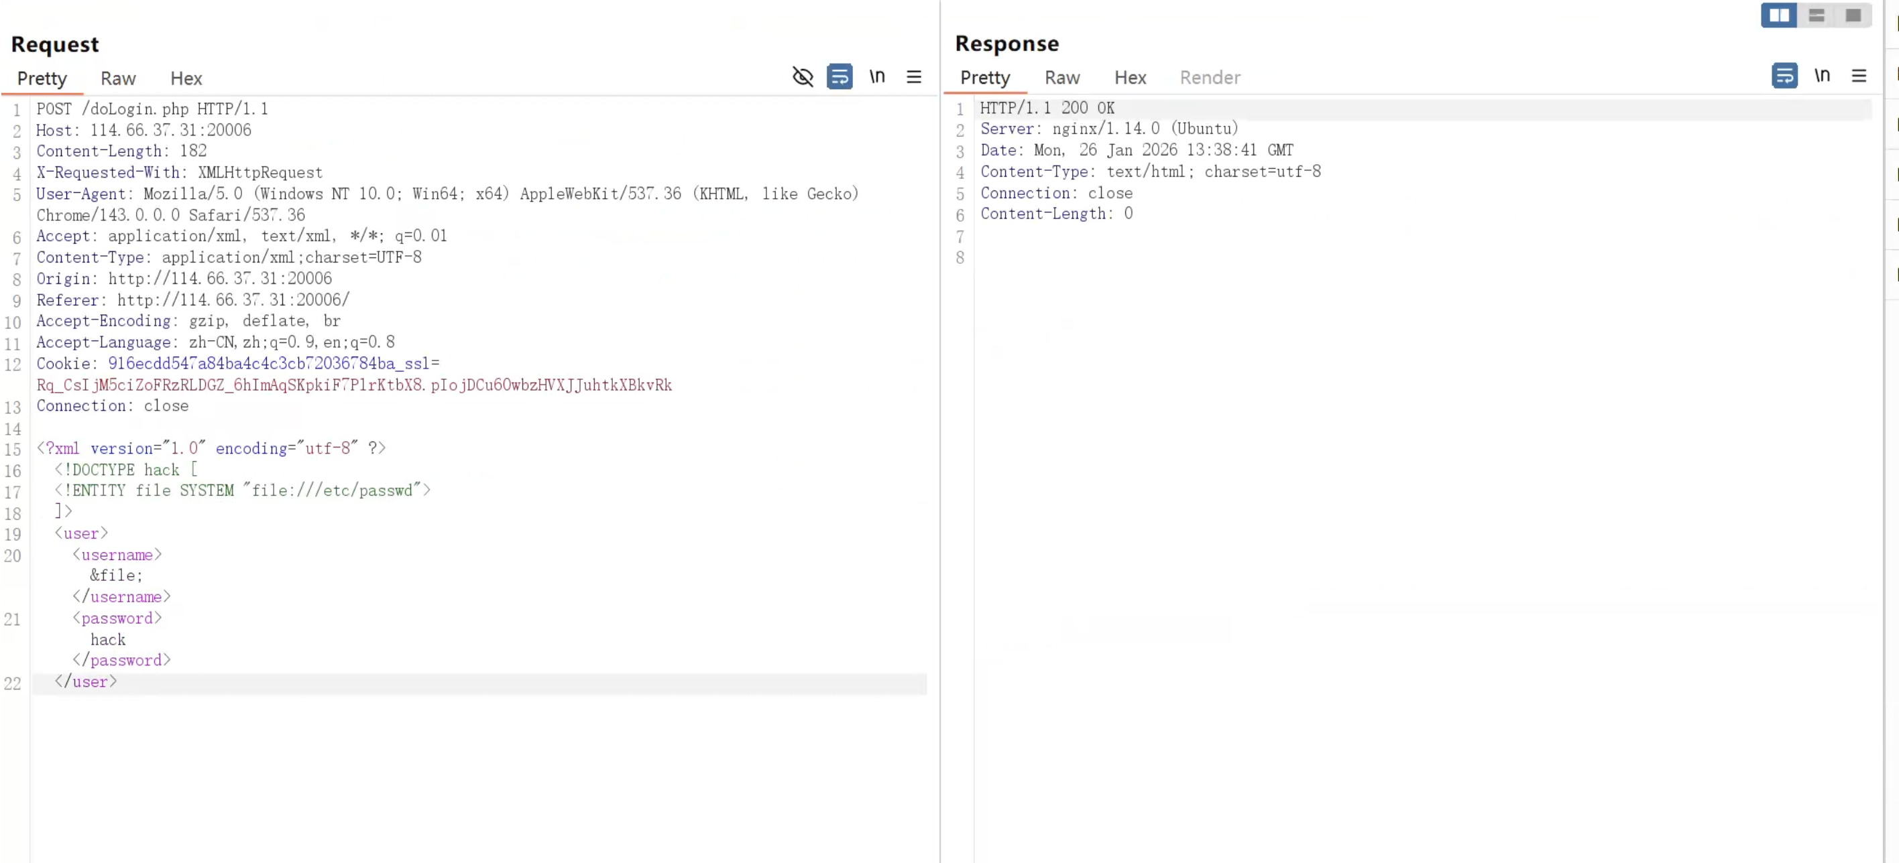Image resolution: width=1899 pixels, height=863 pixels.
Task: Toggle Response word wrap icon
Action: pyautogui.click(x=1784, y=75)
